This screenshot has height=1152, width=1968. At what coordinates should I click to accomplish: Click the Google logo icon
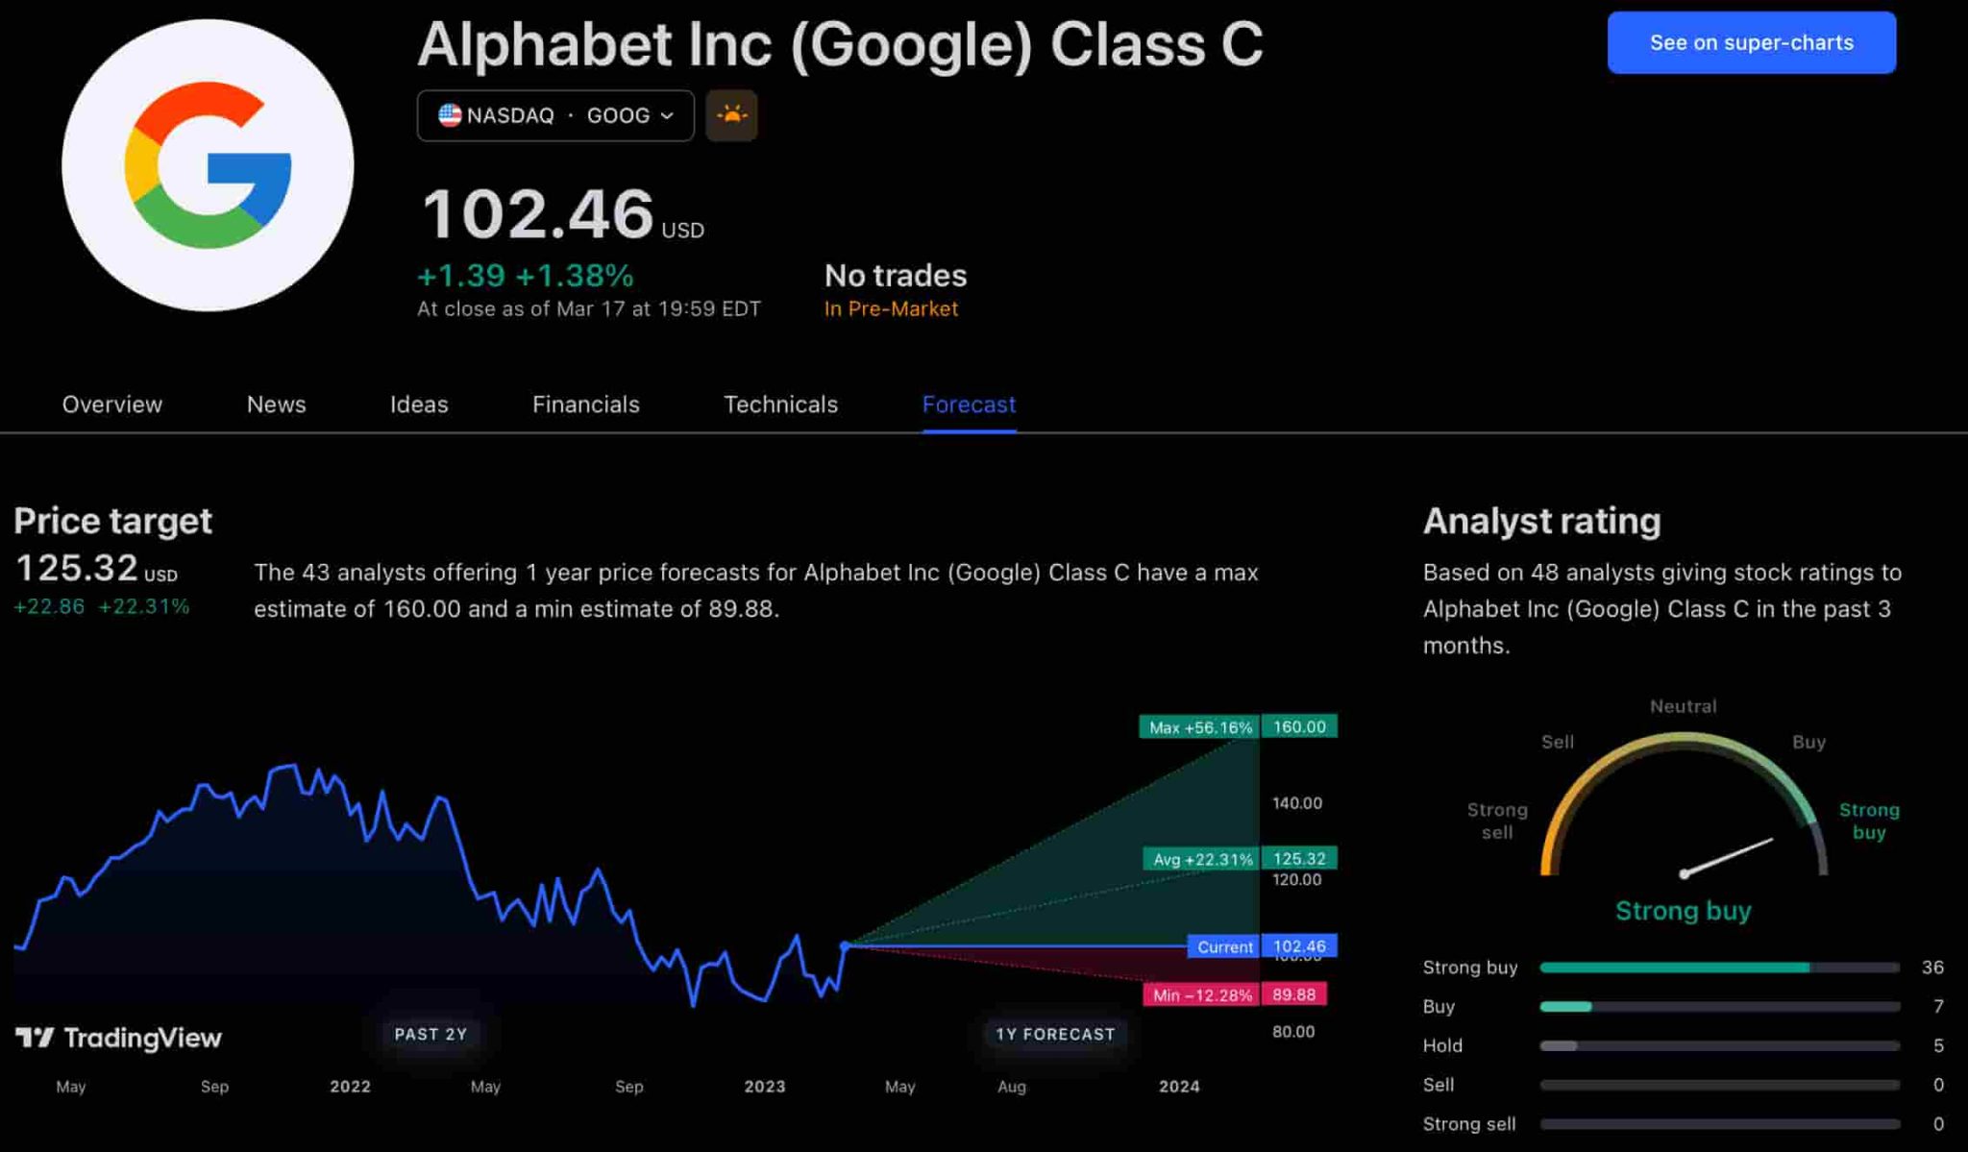pyautogui.click(x=207, y=163)
